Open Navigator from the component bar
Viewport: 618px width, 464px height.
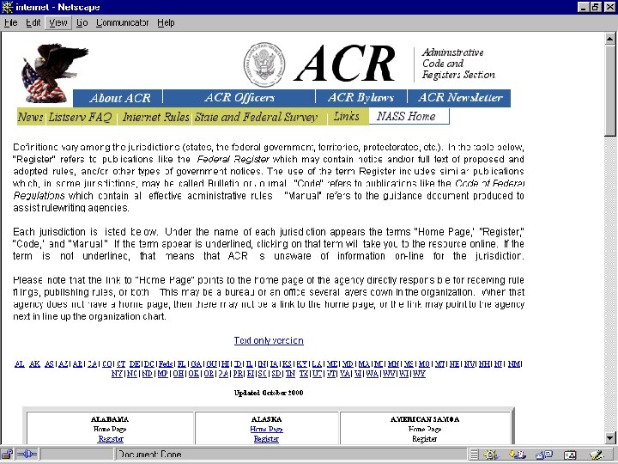[492, 455]
